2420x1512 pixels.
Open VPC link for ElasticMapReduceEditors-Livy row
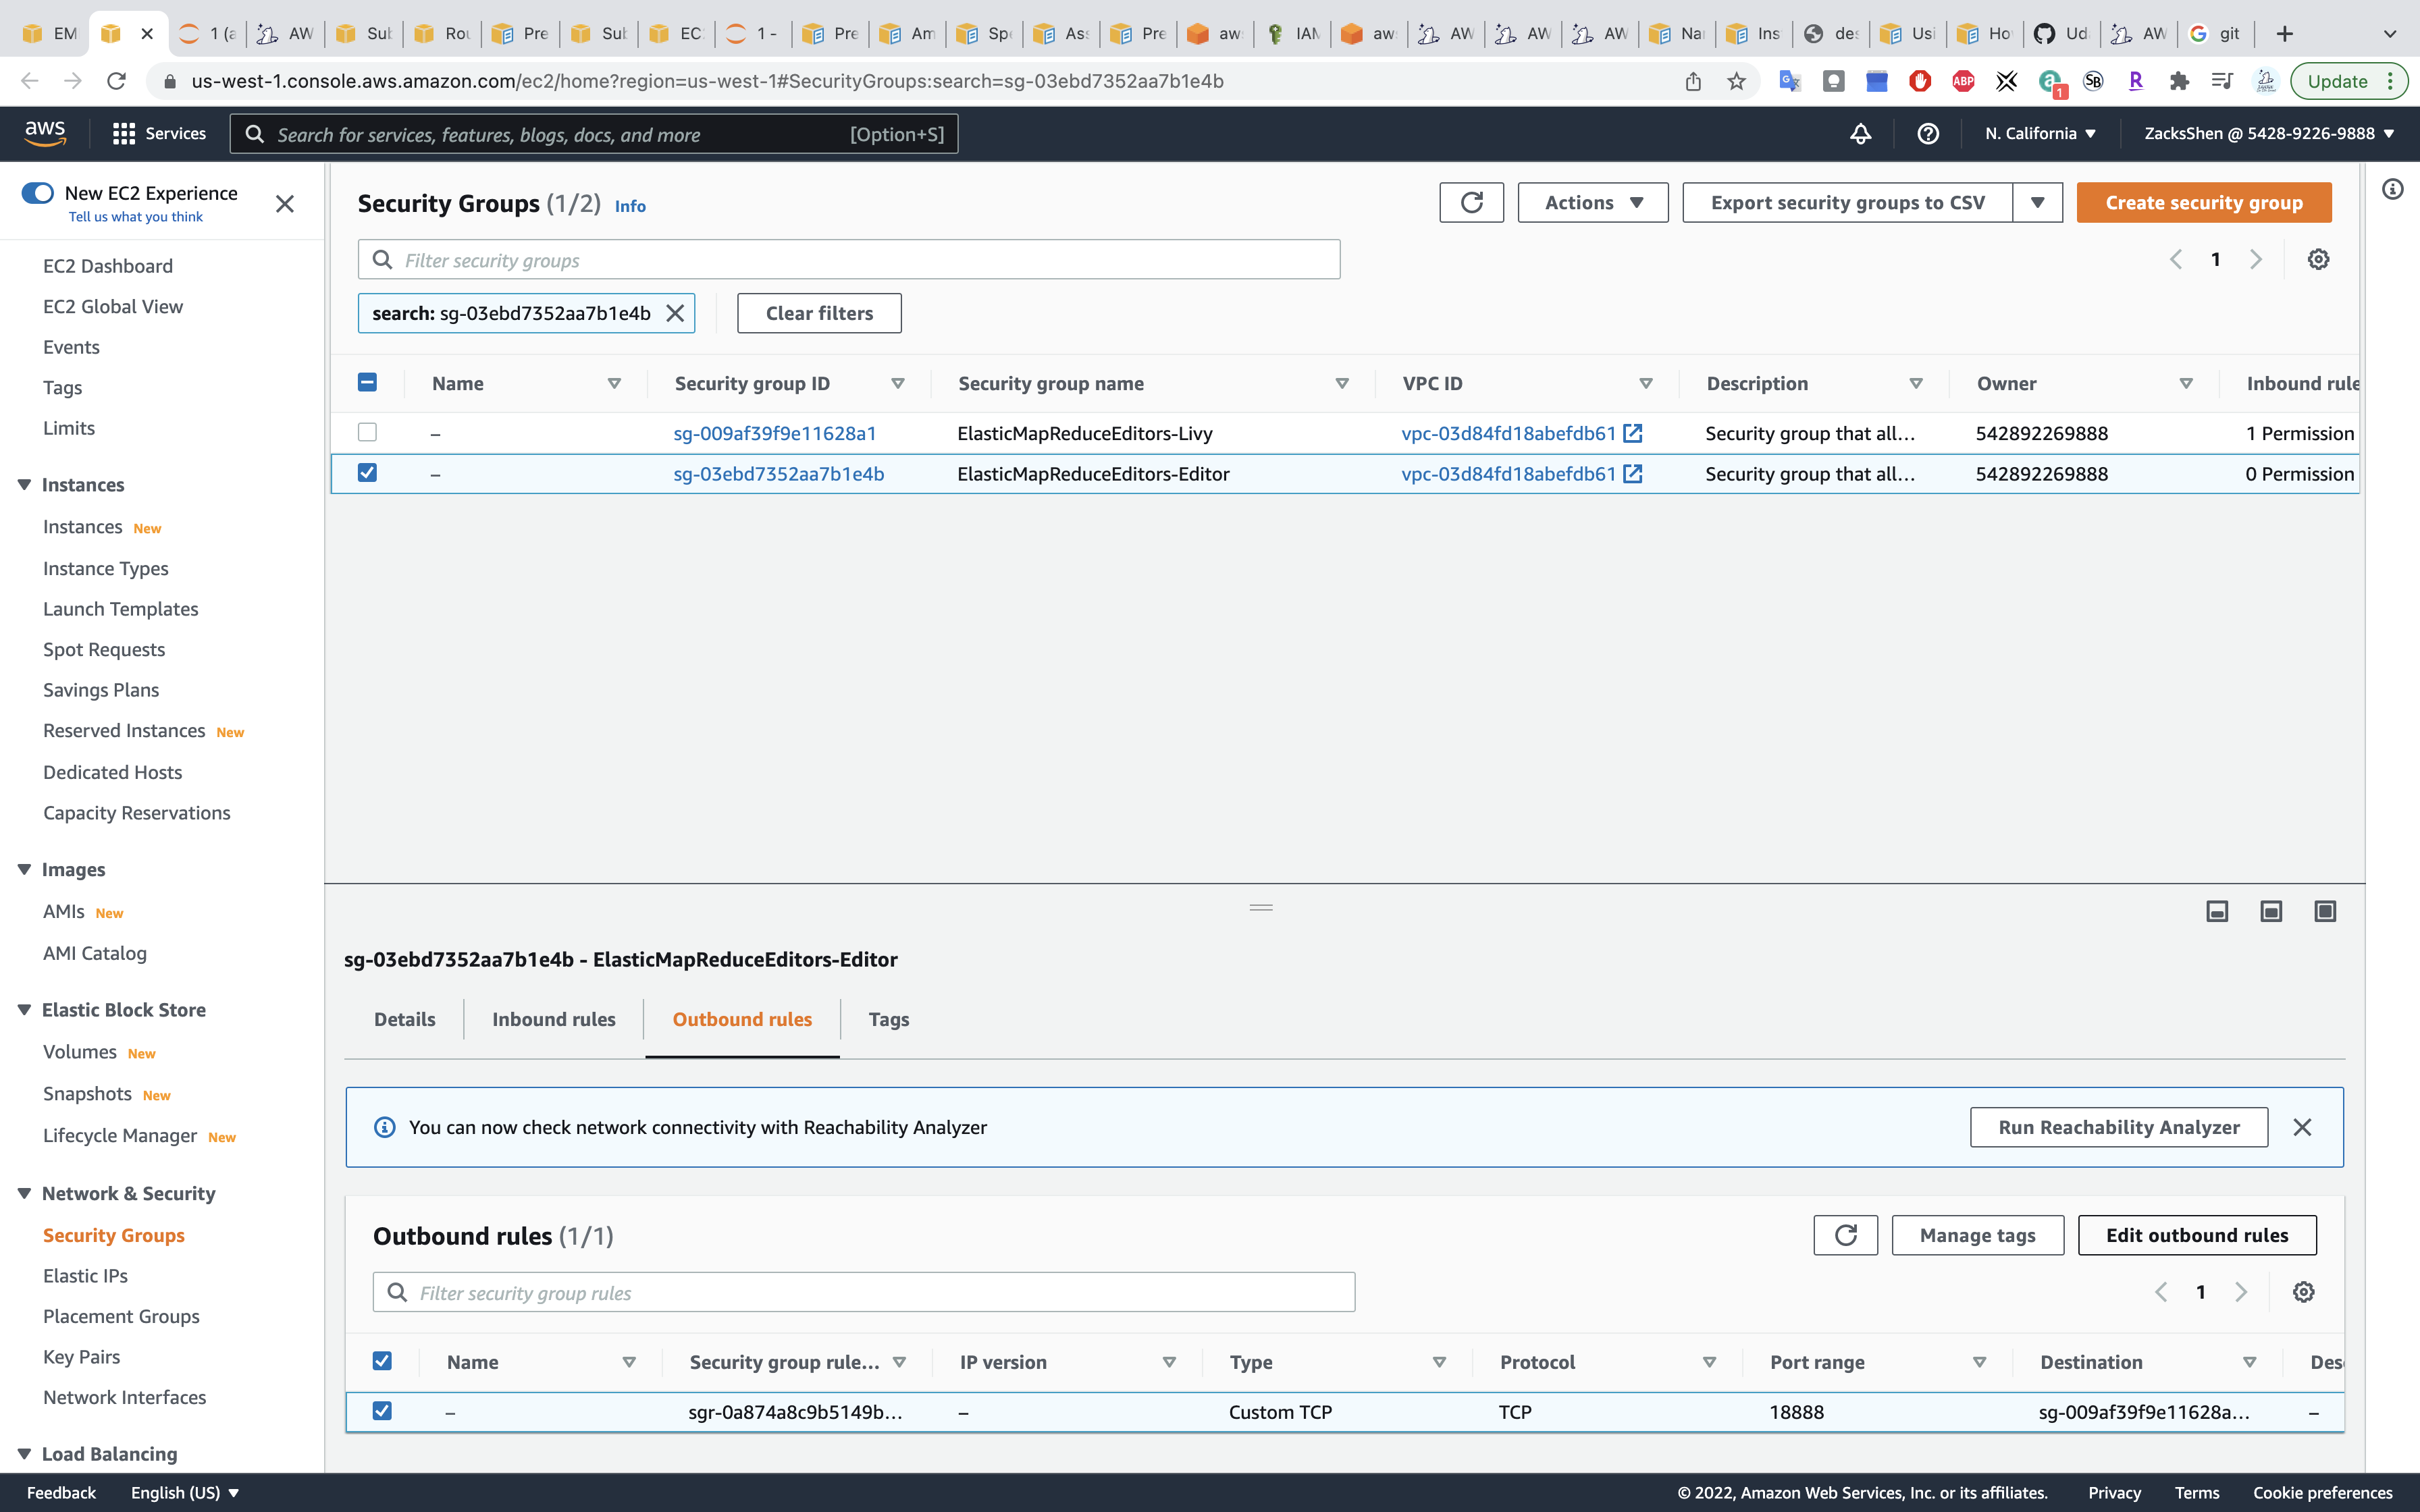[1508, 433]
